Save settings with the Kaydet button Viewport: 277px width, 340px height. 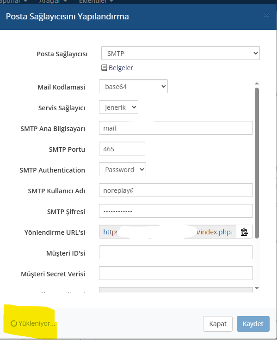coord(253,324)
